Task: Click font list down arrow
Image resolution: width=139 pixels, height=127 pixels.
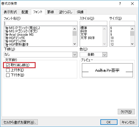Action: 74,44
